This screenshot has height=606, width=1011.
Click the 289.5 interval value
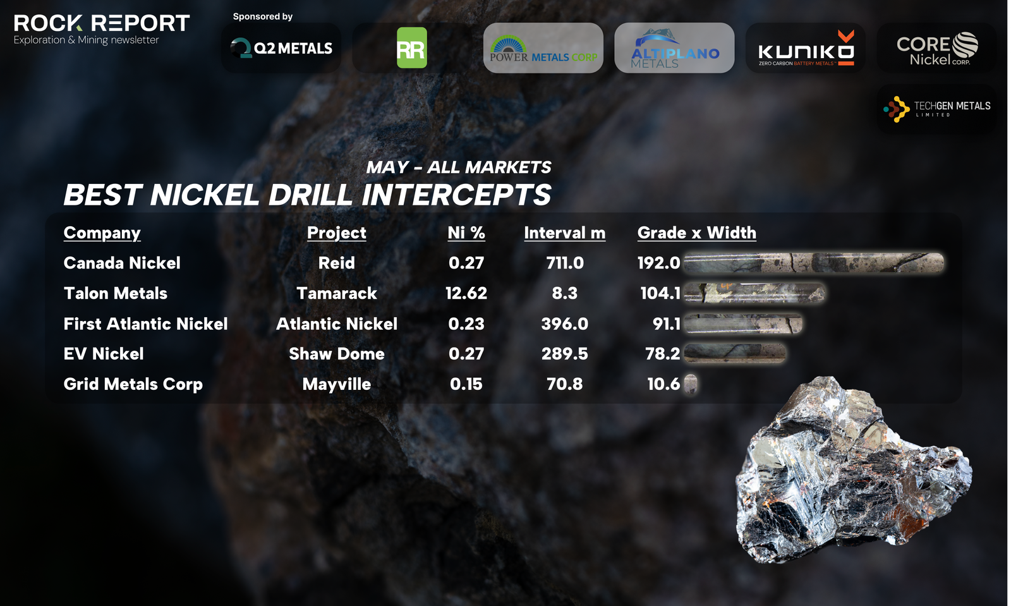pos(565,354)
